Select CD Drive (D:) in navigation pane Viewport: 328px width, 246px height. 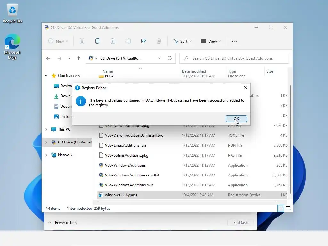point(75,142)
